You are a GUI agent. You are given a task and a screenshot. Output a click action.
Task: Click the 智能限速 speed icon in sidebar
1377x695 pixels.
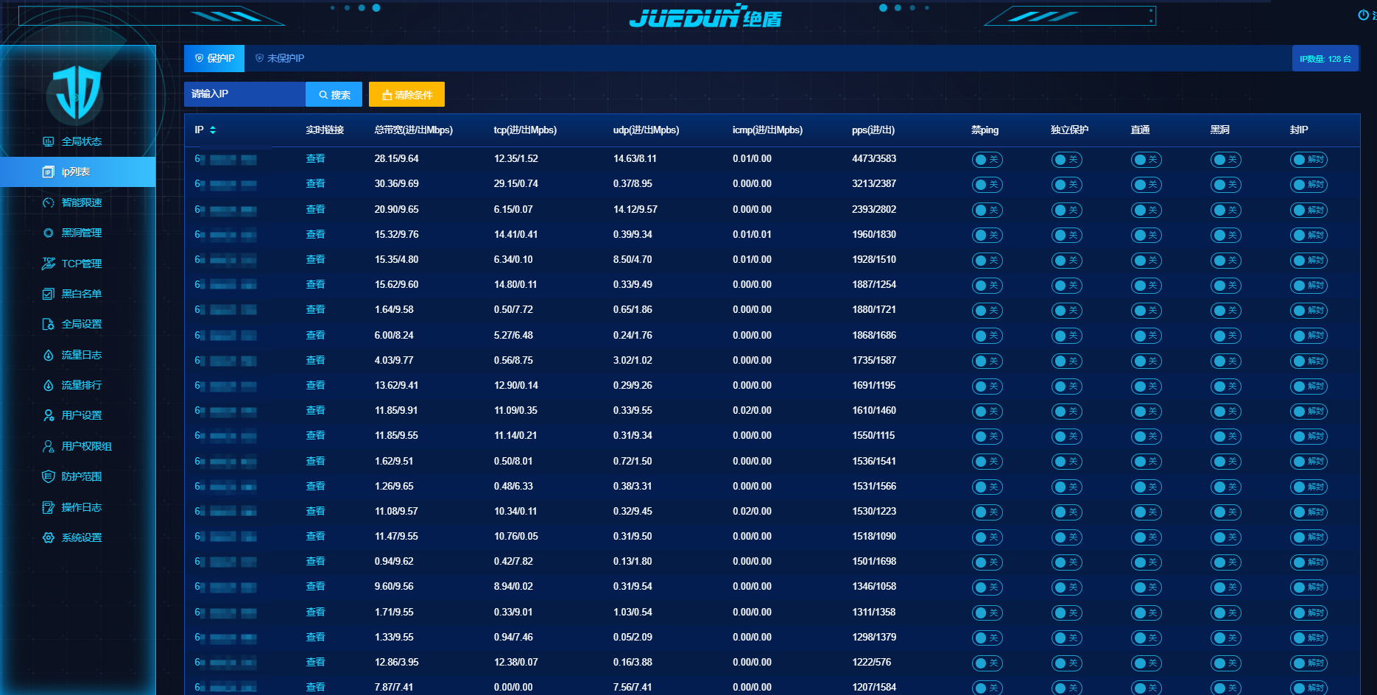(x=49, y=202)
